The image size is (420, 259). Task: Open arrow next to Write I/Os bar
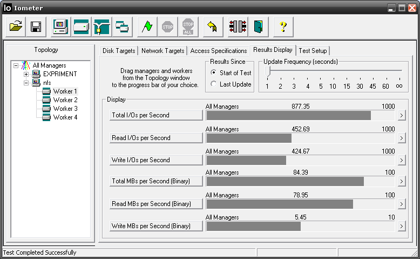401,160
